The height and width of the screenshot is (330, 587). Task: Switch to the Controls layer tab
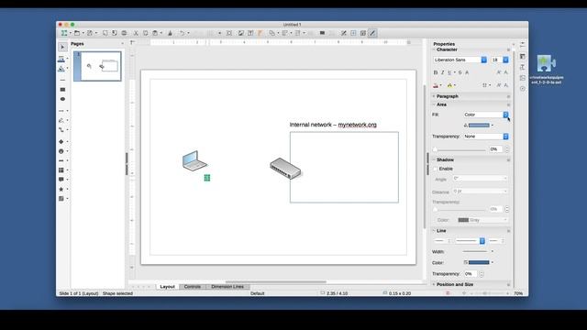click(193, 287)
